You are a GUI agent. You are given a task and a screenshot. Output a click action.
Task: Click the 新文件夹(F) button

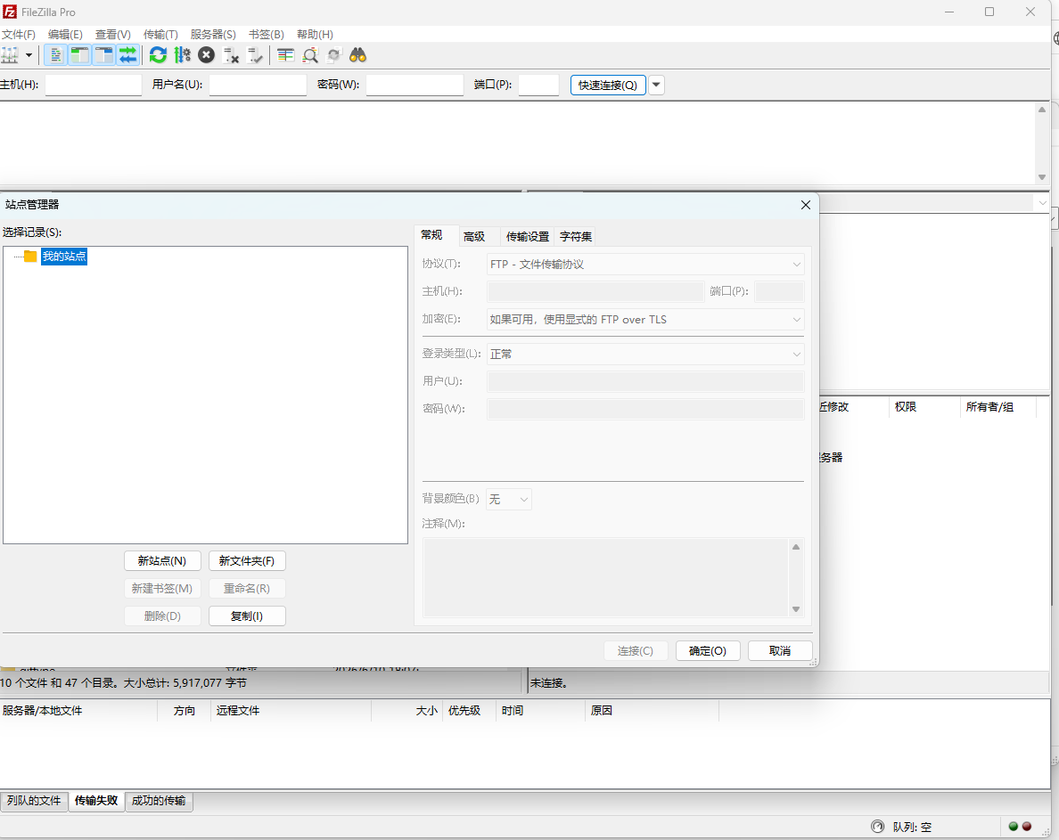pyautogui.click(x=247, y=561)
